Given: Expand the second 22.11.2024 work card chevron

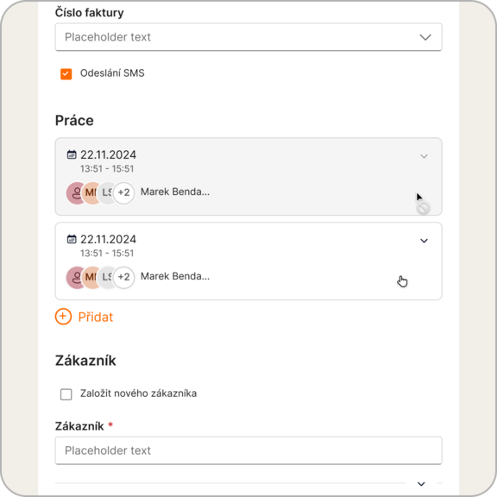Looking at the screenshot, I should pyautogui.click(x=424, y=241).
